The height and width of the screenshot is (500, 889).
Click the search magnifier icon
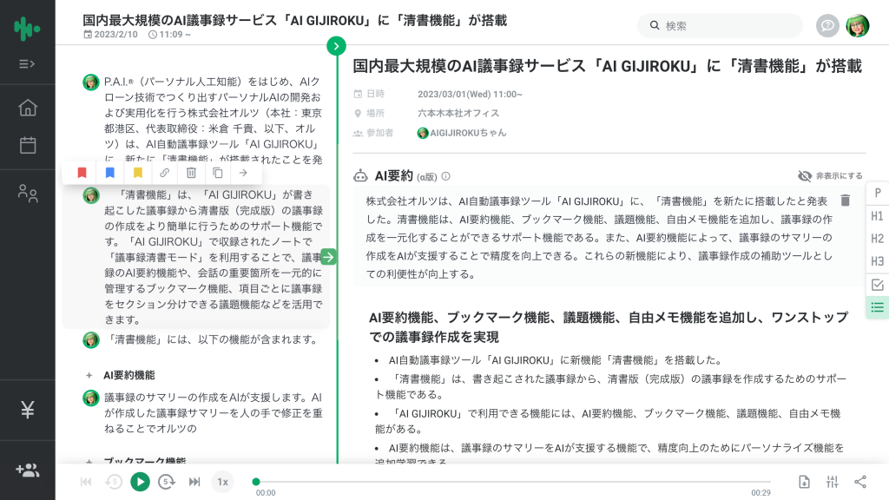coord(655,25)
